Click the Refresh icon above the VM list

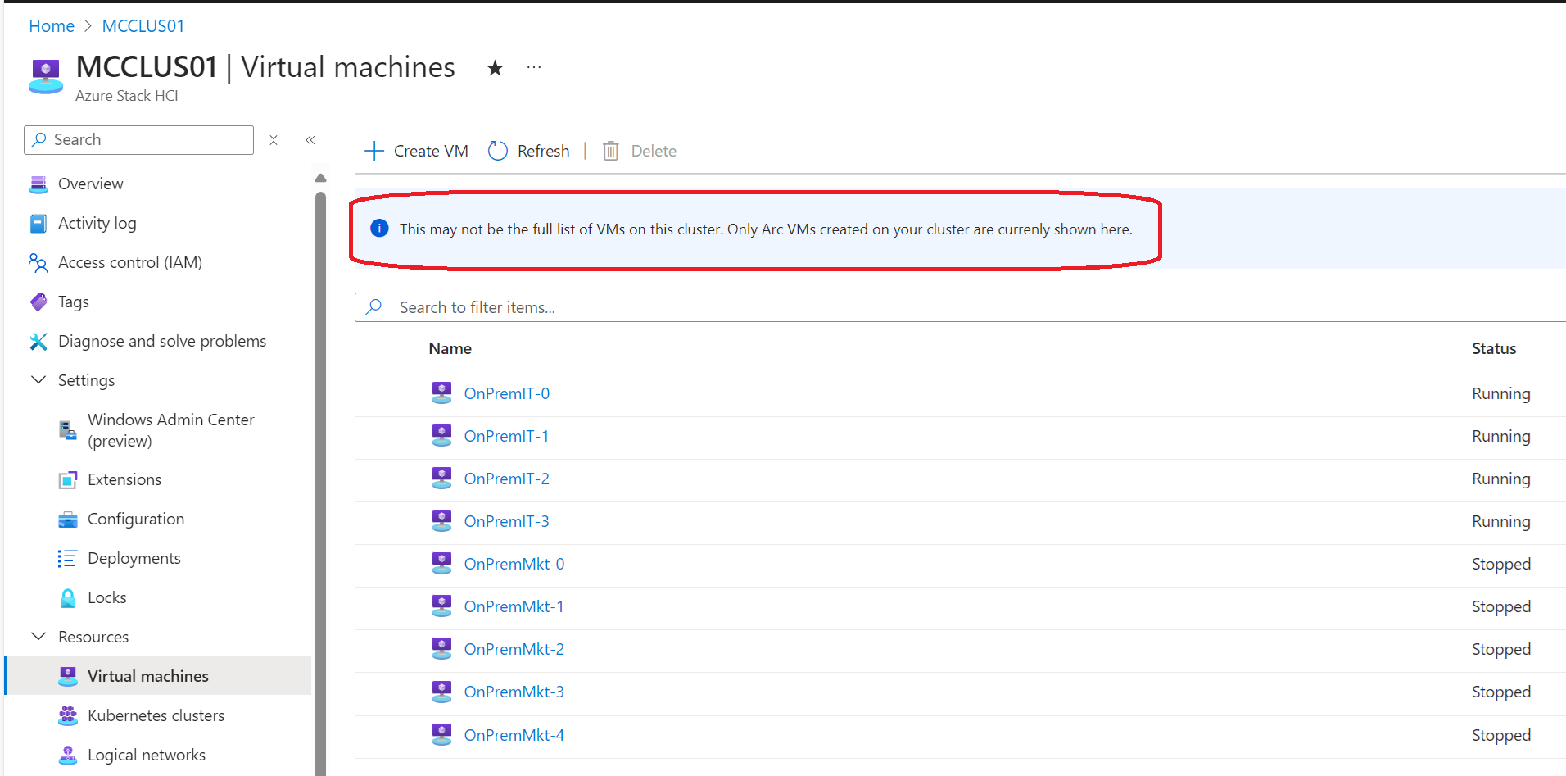click(x=498, y=150)
